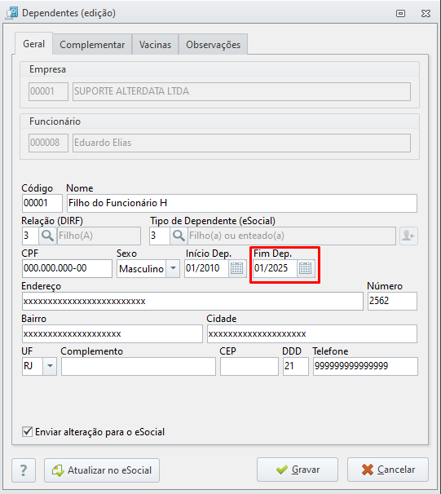Screen dimensions: 441x494
Task: Click into the Nome text field
Action: 241,203
